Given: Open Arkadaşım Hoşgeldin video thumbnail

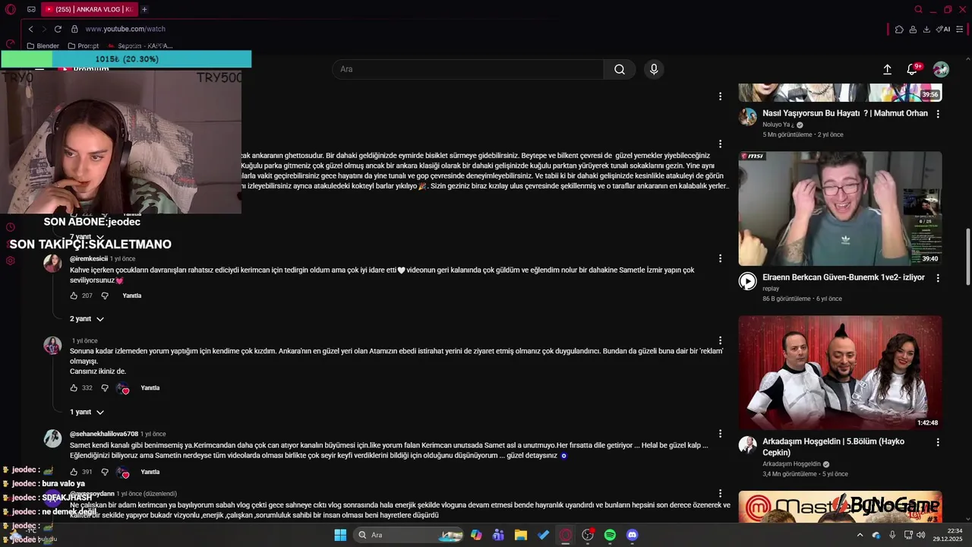Looking at the screenshot, I should [x=840, y=373].
